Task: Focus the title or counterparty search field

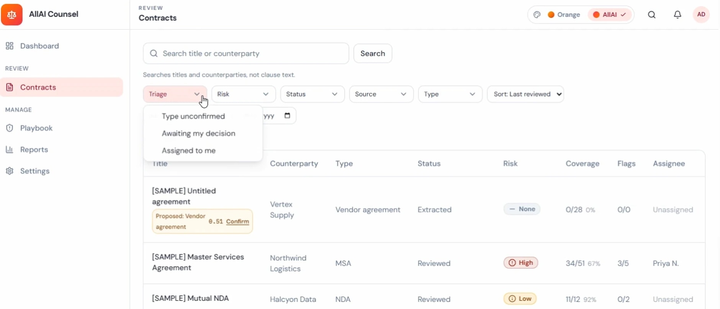Action: [246, 54]
